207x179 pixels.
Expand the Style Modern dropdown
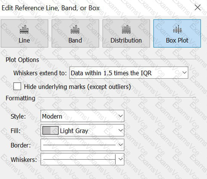pyautogui.click(x=82, y=116)
